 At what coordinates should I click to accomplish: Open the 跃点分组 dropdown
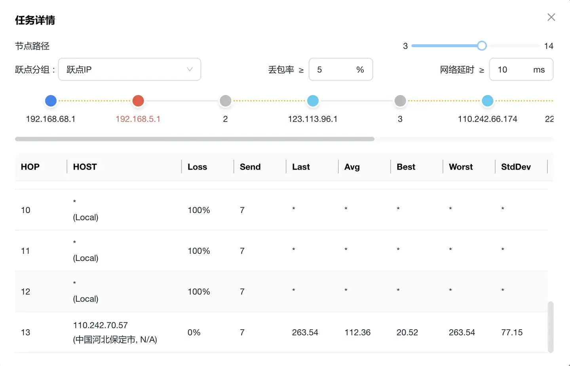click(129, 70)
